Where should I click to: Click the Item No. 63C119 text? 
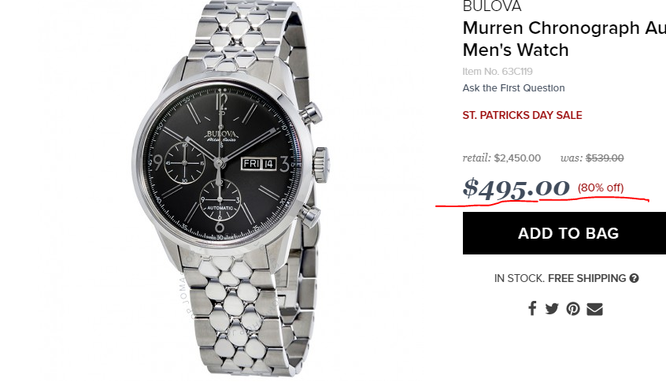tap(498, 72)
